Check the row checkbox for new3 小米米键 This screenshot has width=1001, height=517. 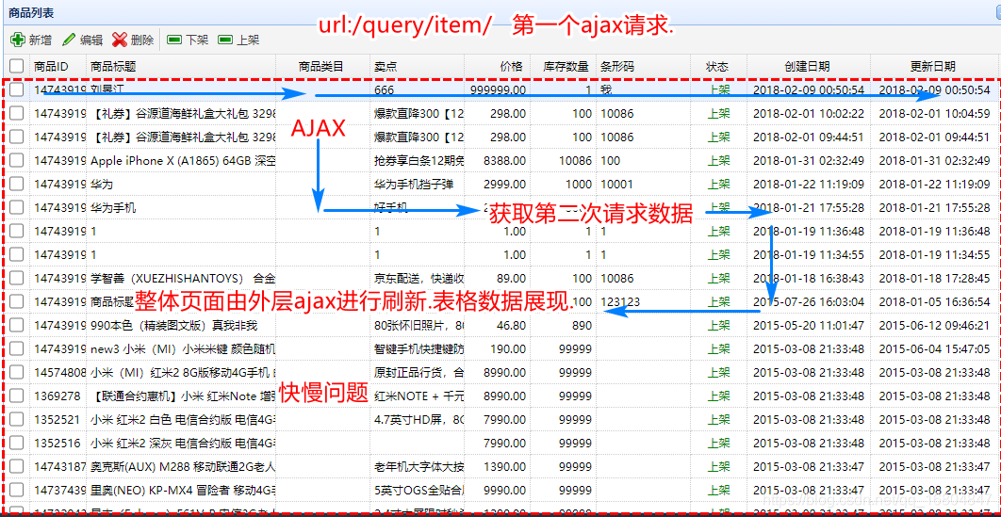tap(17, 349)
